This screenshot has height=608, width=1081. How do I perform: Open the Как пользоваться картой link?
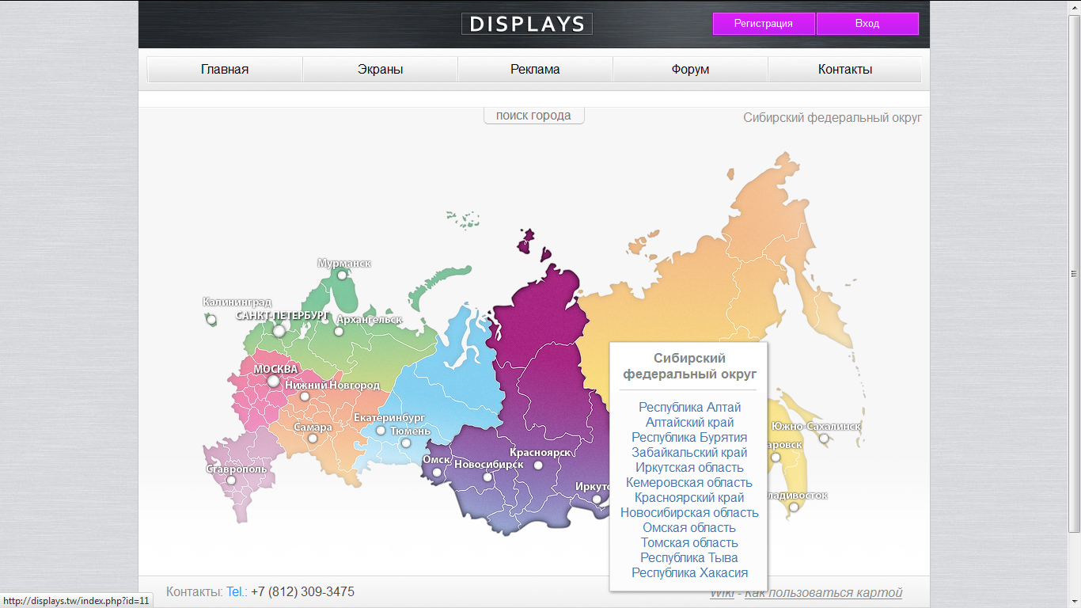coord(823,593)
